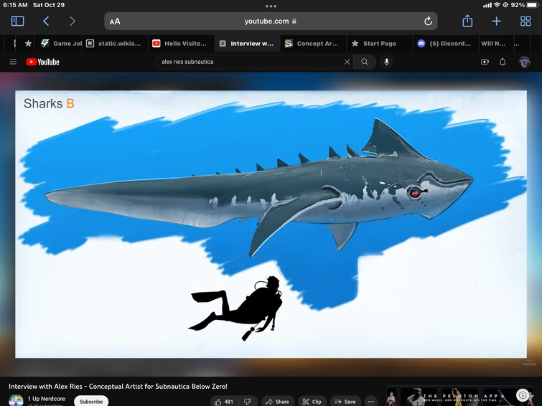The height and width of the screenshot is (406, 542).
Task: Reload the current page
Action: tap(428, 22)
